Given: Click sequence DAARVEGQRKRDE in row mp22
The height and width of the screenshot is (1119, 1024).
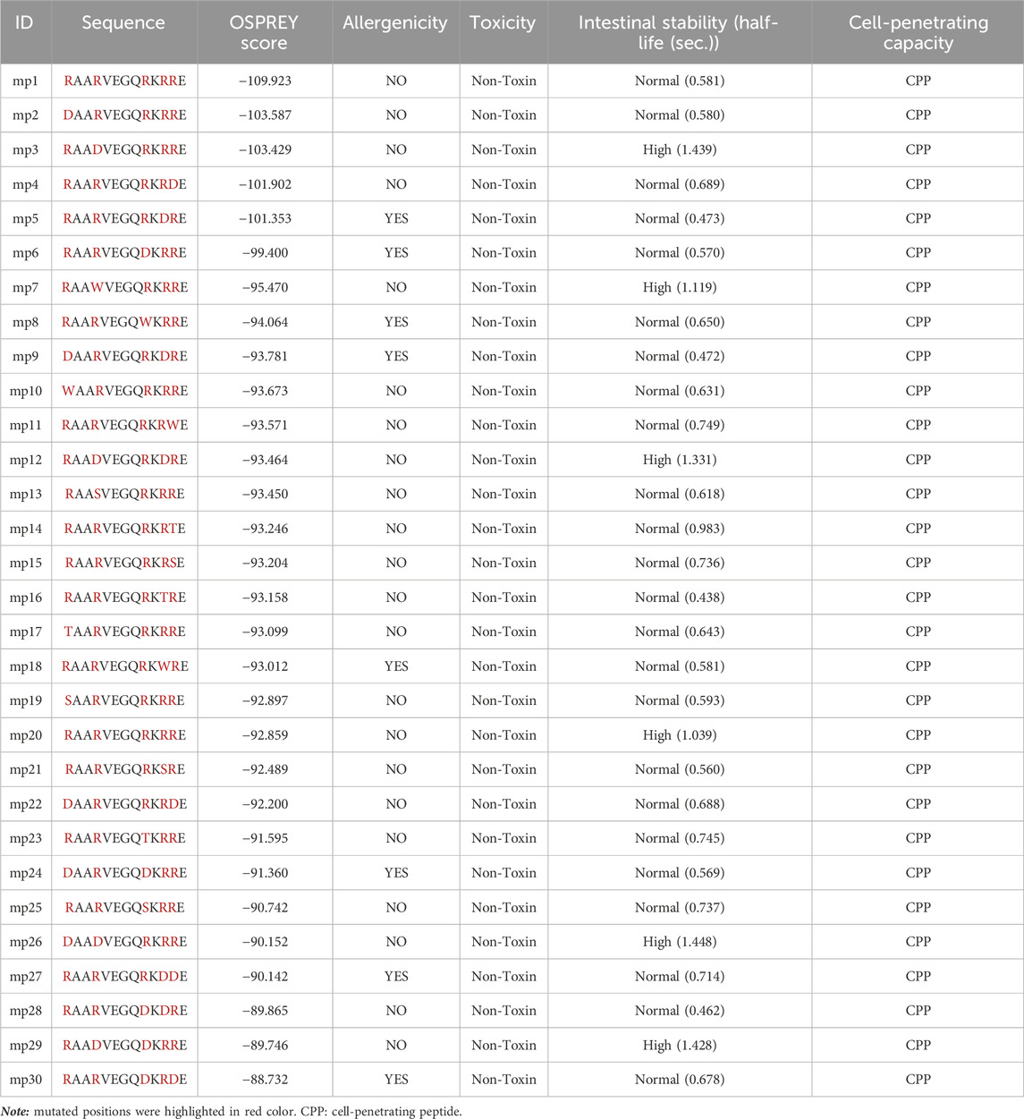Looking at the screenshot, I should pyautogui.click(x=124, y=804).
